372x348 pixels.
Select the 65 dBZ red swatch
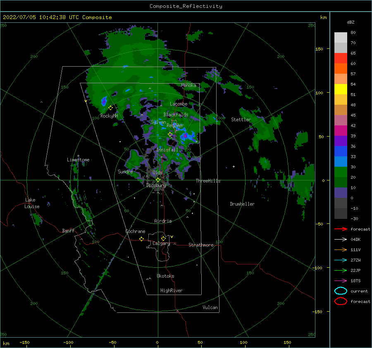[x=341, y=58]
